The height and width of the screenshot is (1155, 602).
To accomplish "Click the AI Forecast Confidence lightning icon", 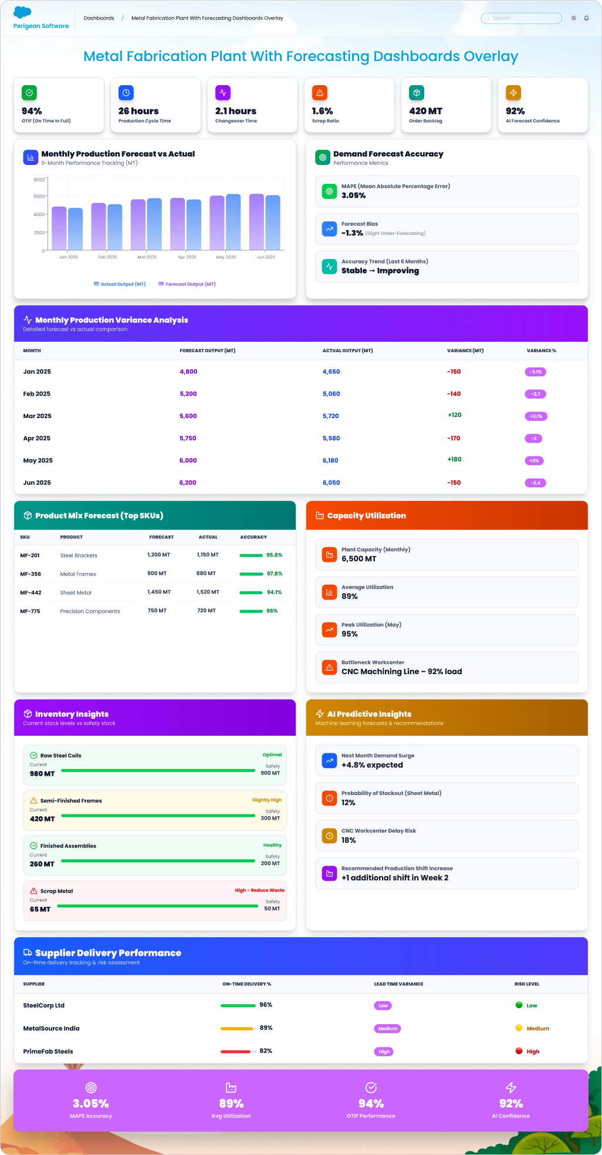I will [513, 93].
